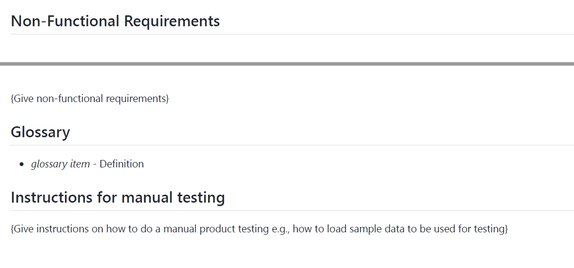This screenshot has width=574, height=268.
Task: Click the word "Definition" in the glossary
Action: 122,164
